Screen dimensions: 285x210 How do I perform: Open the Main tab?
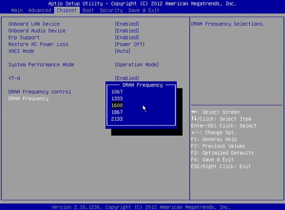(17, 11)
